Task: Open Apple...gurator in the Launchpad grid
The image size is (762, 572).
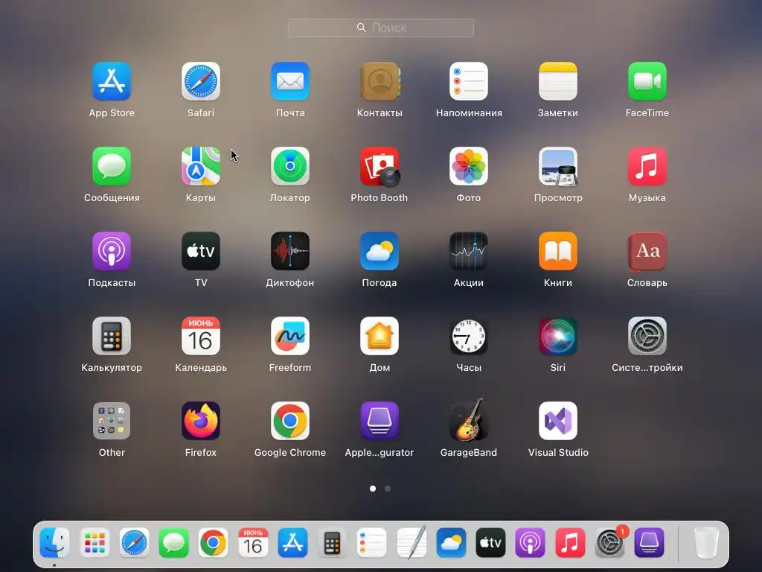Action: (380, 421)
